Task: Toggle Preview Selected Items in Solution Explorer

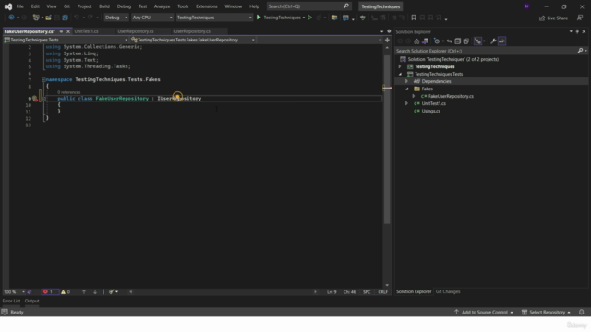Action: (x=501, y=41)
